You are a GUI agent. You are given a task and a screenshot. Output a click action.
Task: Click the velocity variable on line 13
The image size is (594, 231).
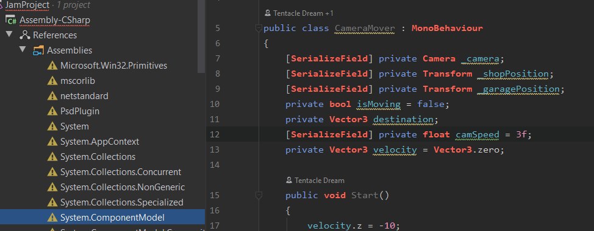pyautogui.click(x=395, y=150)
